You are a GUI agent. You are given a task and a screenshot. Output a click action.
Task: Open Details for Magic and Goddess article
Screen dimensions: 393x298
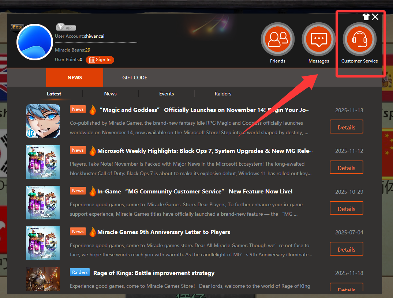346,127
